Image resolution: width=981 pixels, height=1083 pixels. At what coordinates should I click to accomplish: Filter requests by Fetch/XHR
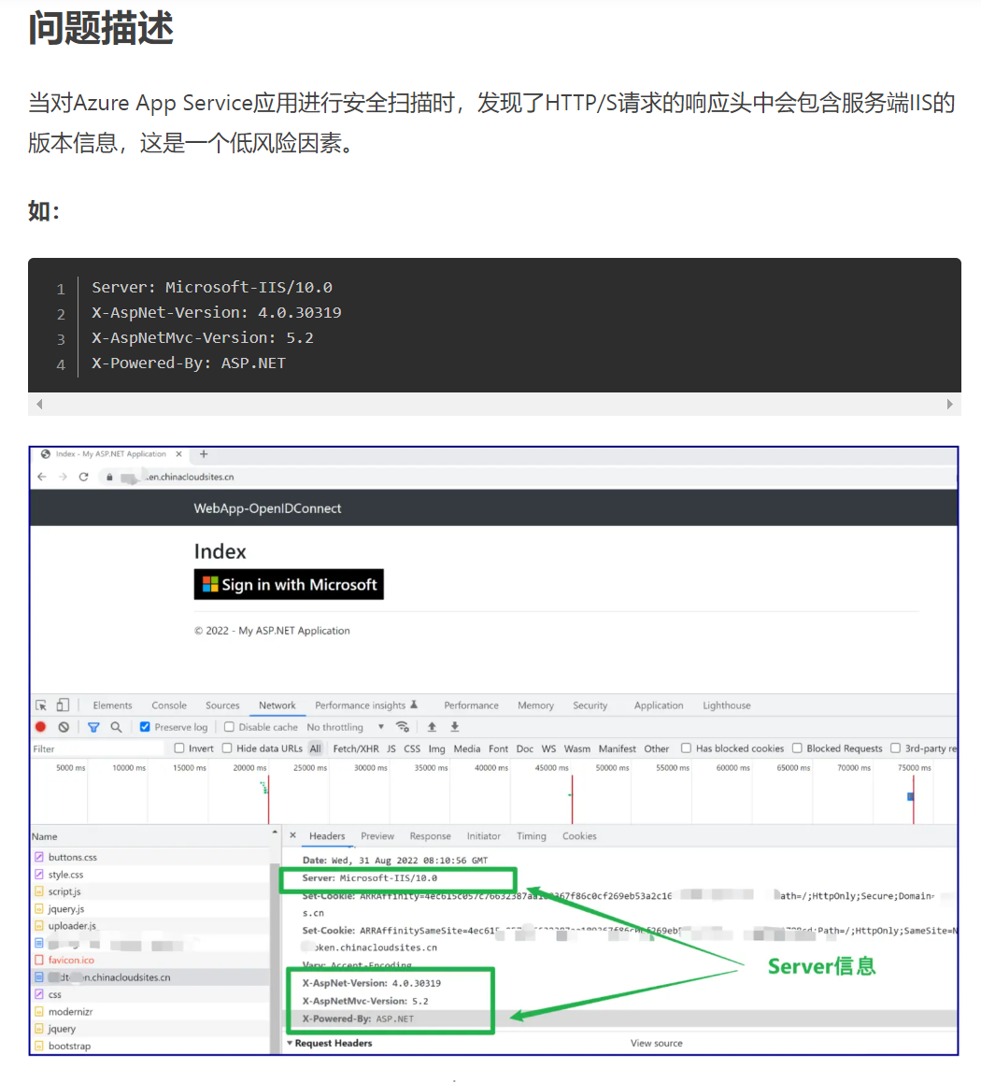click(356, 748)
